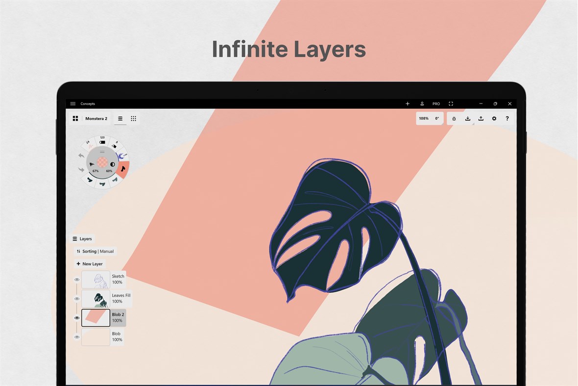
Task: Minimize the Concepts window
Action: [481, 103]
